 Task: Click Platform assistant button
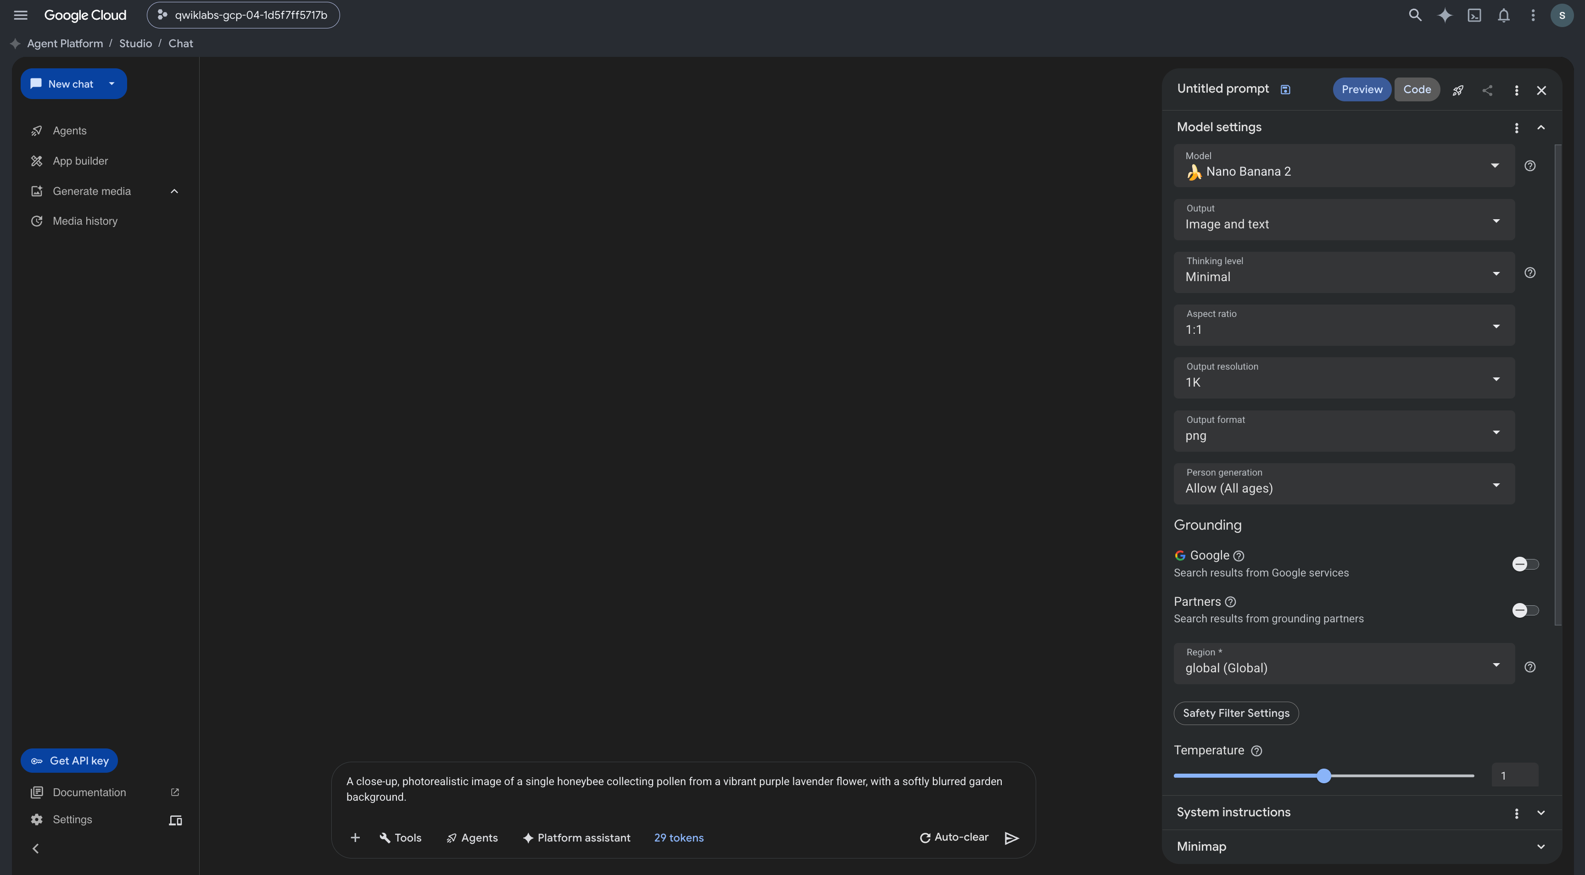(576, 837)
